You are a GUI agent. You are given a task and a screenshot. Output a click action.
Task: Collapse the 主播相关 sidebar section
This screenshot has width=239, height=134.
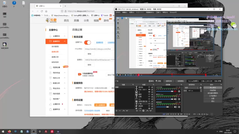65,36
